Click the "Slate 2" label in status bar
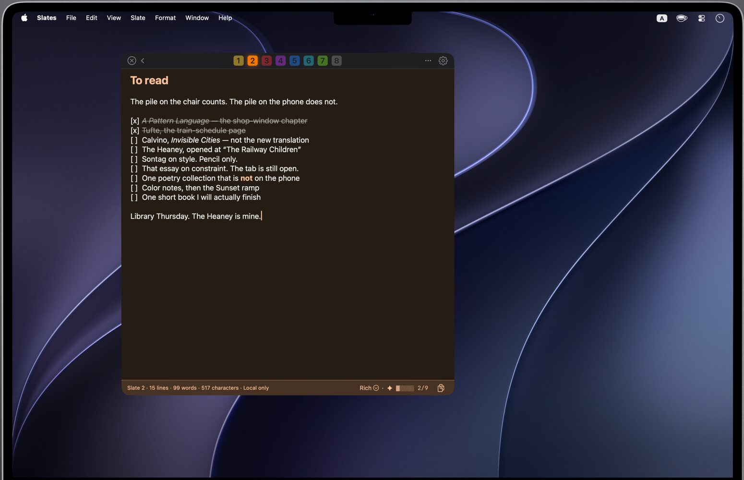Image resolution: width=744 pixels, height=480 pixels. [x=136, y=388]
